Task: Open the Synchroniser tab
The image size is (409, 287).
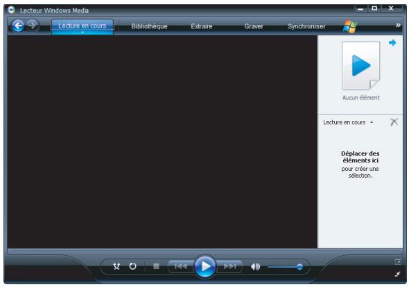Action: pos(306,26)
